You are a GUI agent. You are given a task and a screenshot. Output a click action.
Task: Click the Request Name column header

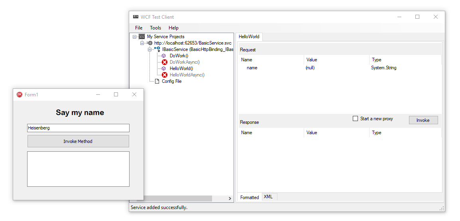(271, 59)
